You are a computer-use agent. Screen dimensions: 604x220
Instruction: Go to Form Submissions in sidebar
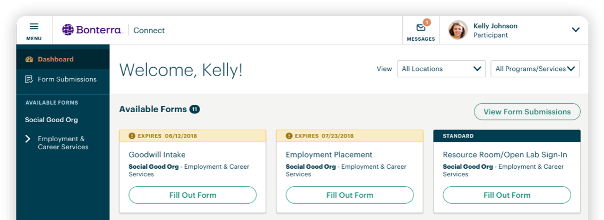click(x=67, y=79)
